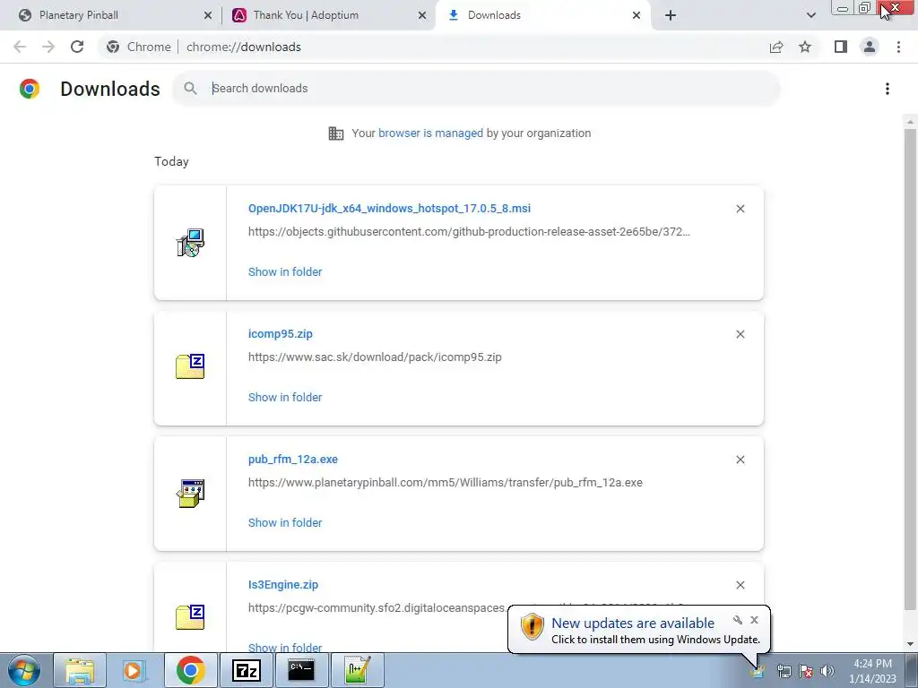Open the Downloads page more actions menu
The height and width of the screenshot is (688, 918).
[888, 89]
